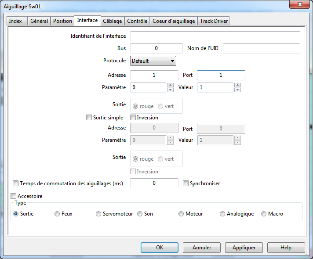Choose Servomoteur as the type

tap(98, 214)
